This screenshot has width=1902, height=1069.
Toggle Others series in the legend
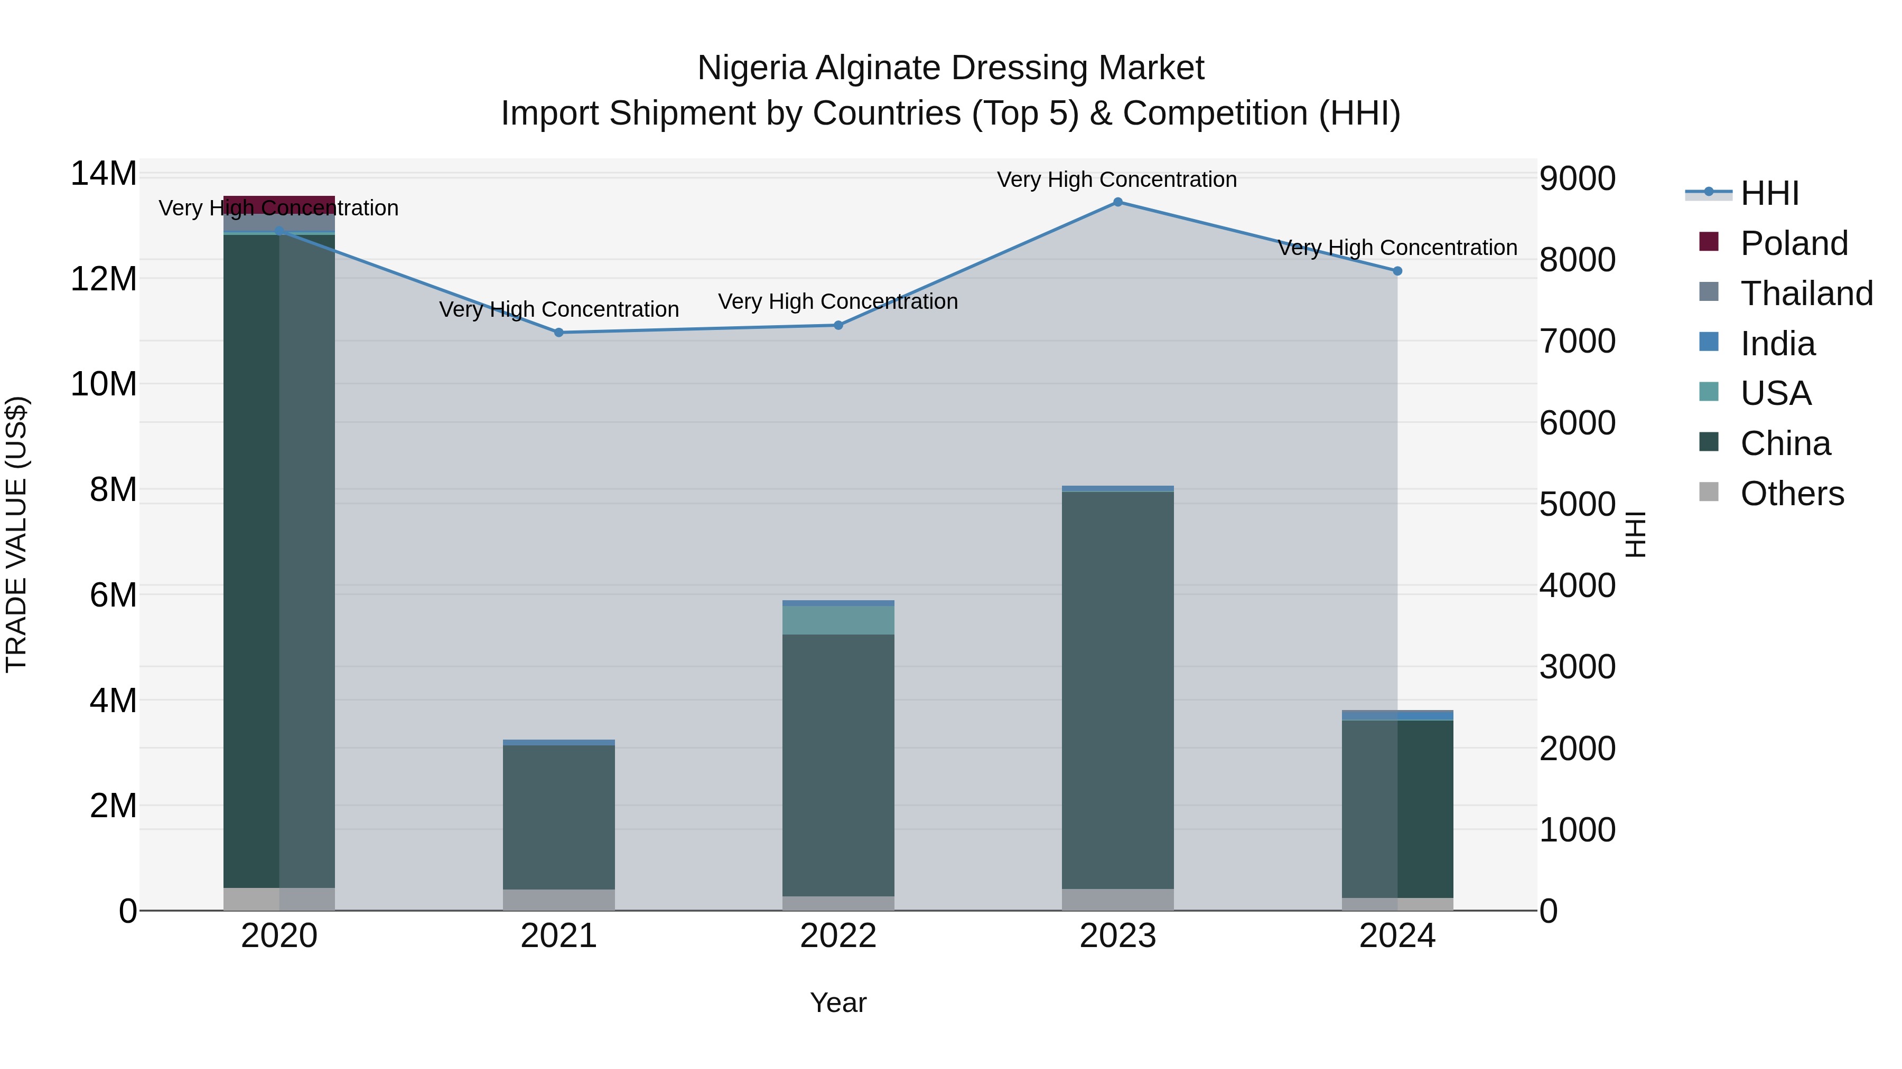tap(1772, 493)
